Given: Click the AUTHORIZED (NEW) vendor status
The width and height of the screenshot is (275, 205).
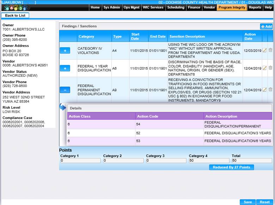Looking at the screenshot, I should 20,75.
